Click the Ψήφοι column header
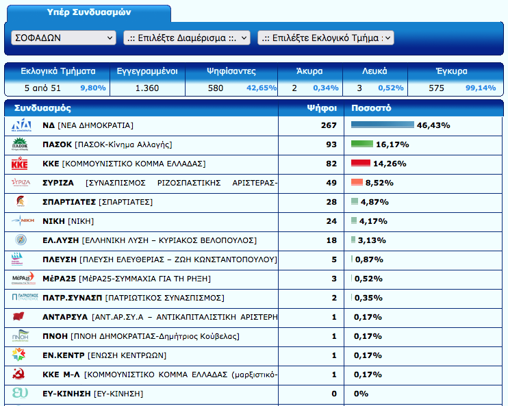 click(x=320, y=108)
